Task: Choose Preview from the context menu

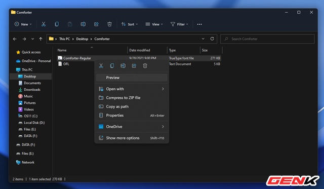Action: [132, 78]
